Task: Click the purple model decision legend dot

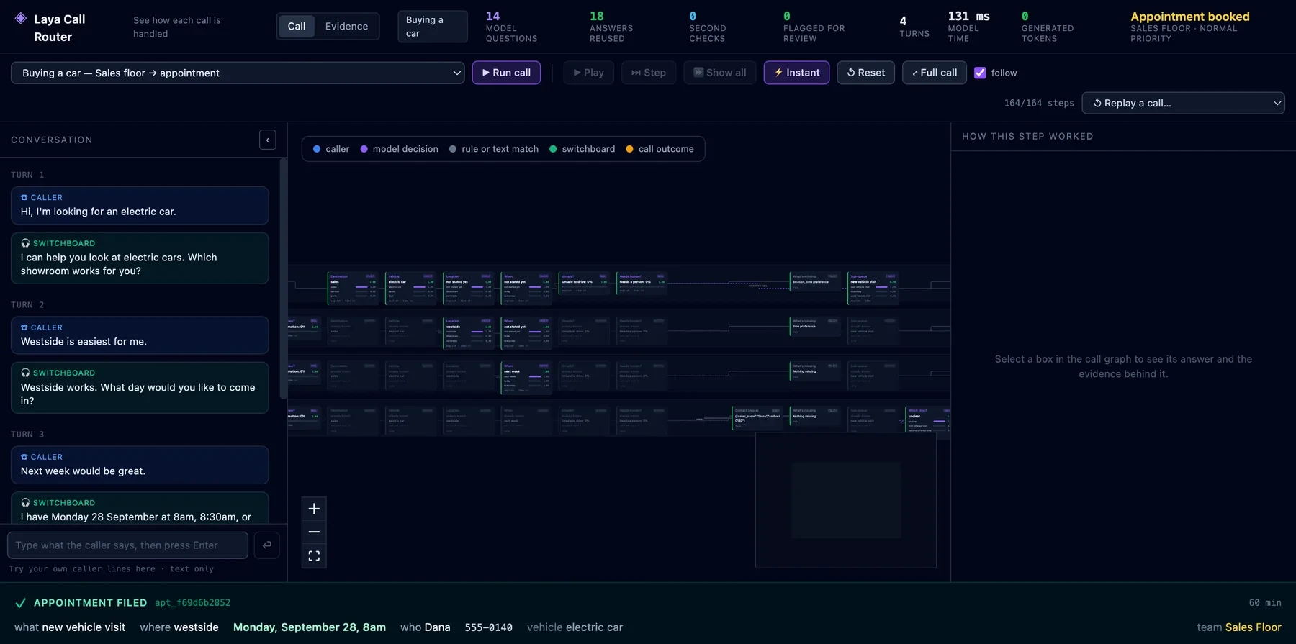Action: tap(364, 149)
